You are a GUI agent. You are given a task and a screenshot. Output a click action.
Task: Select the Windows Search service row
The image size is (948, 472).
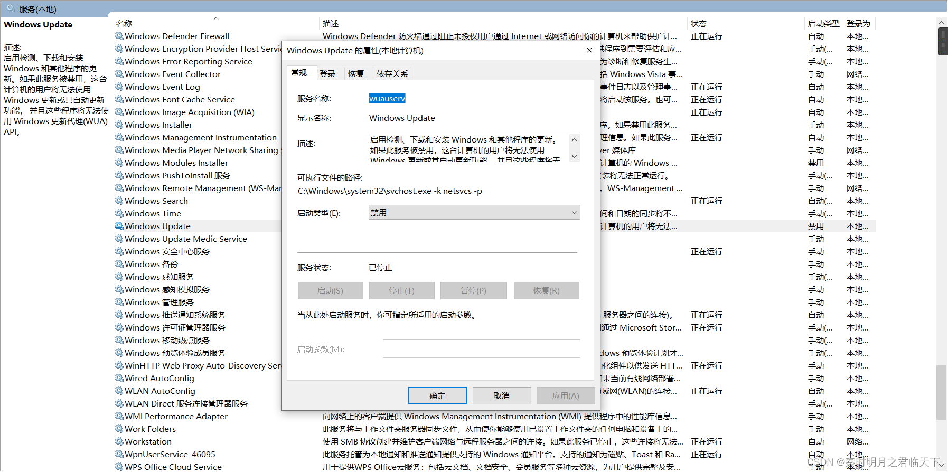pyautogui.click(x=156, y=201)
